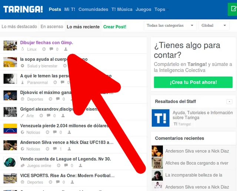Open the green compose post icon
237x191 pixels.
233,9
